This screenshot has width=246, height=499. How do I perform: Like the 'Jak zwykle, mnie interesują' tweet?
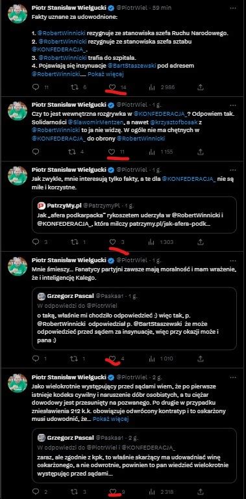point(112,242)
